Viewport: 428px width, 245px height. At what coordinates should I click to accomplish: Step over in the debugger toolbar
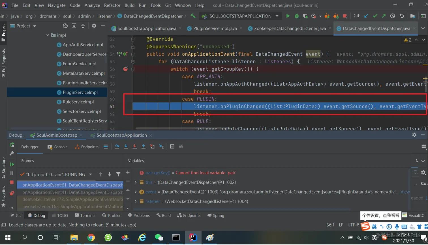point(117,147)
